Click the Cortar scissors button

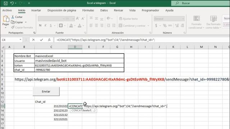pyautogui.click(x=17, y=17)
